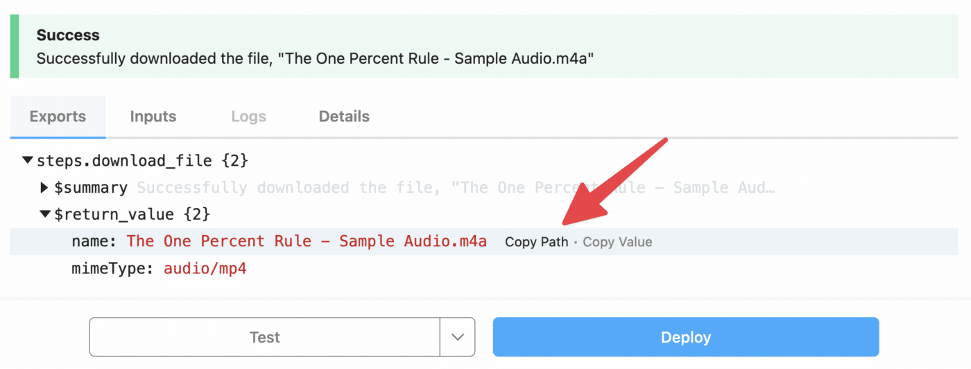
Task: Open the dropdown chevron beside Test
Action: (457, 337)
